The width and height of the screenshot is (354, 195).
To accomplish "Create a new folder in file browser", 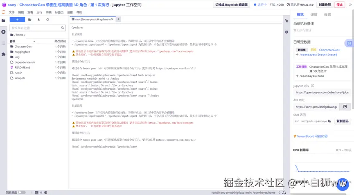I will [x=30, y=20].
